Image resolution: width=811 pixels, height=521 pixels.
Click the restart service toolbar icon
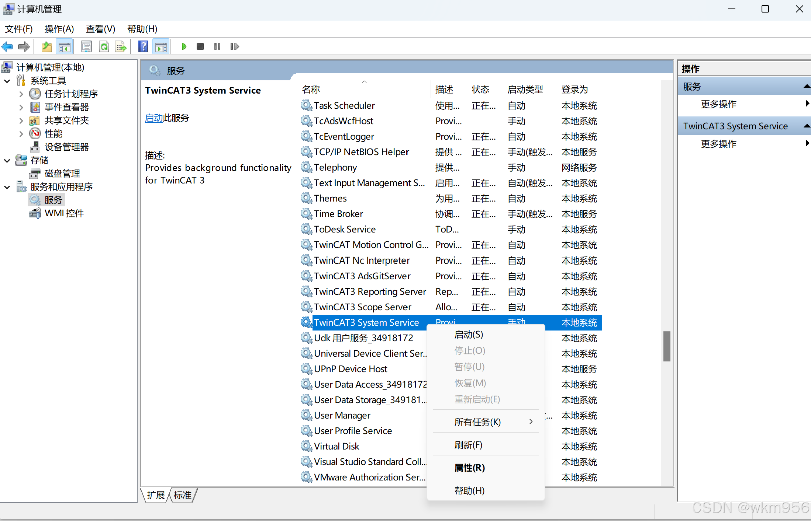point(234,46)
